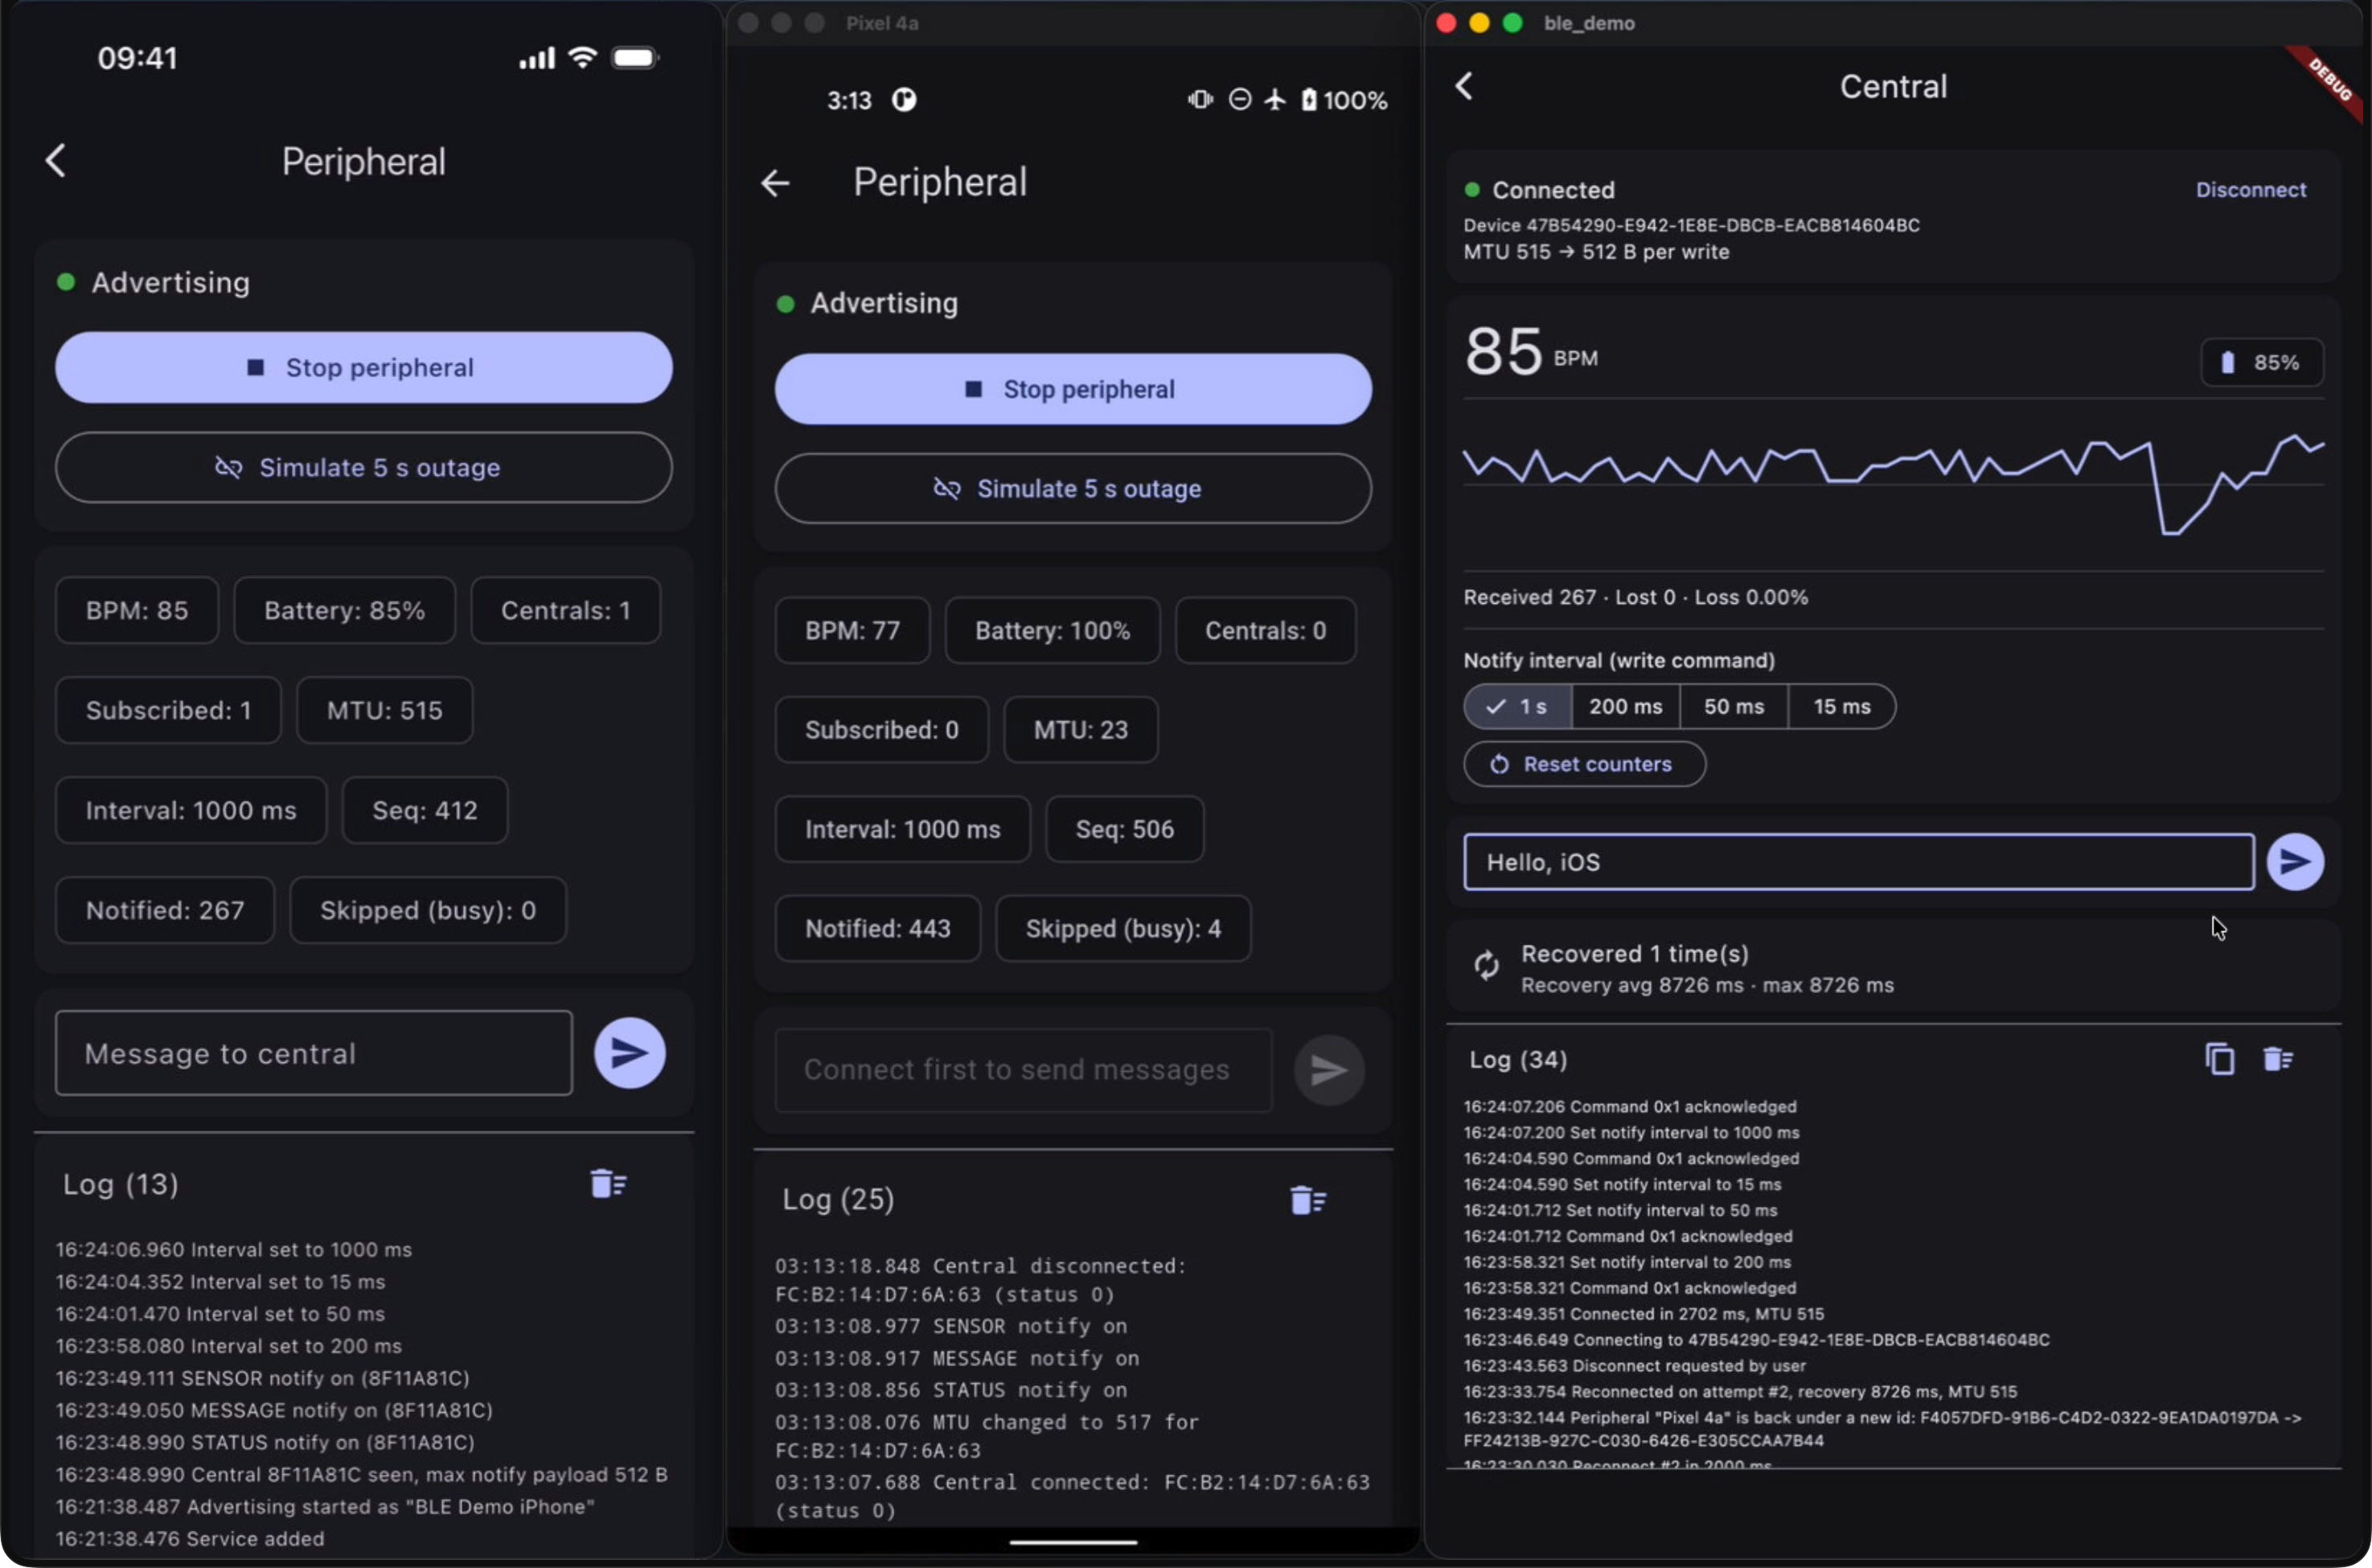Tap the home gesture bar on Pixel 4a
Screen dimensions: 2372x1568
(x=1073, y=1543)
